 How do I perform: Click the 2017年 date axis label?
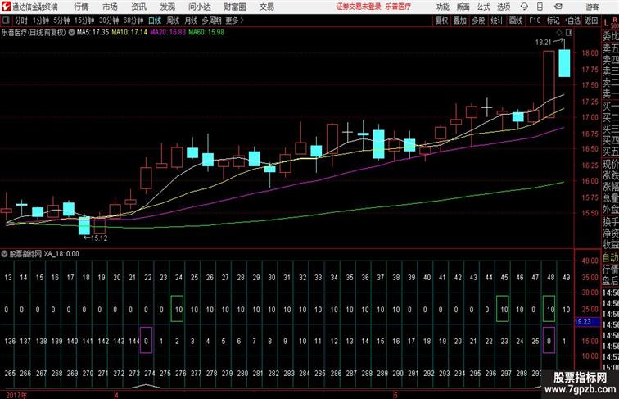coord(16,395)
